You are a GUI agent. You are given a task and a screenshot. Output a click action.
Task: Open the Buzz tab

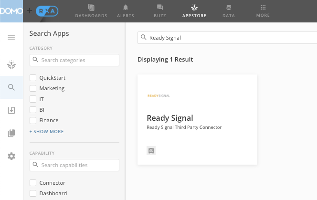[x=160, y=11]
